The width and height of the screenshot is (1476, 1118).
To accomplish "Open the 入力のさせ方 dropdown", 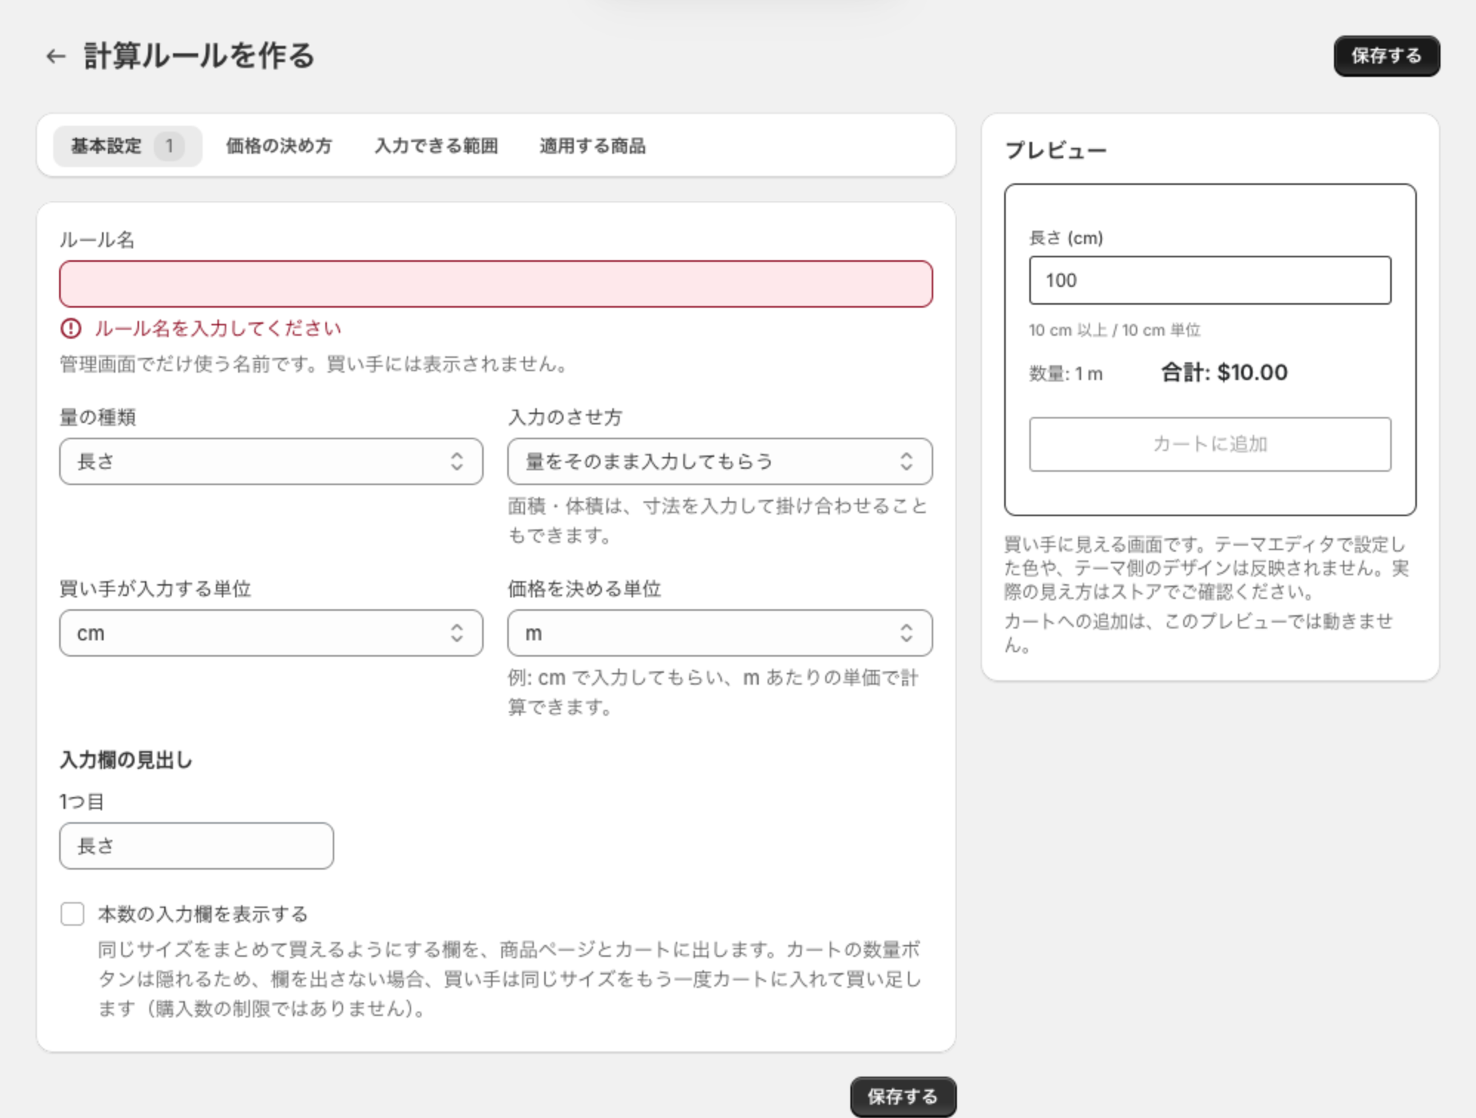I will coord(720,461).
